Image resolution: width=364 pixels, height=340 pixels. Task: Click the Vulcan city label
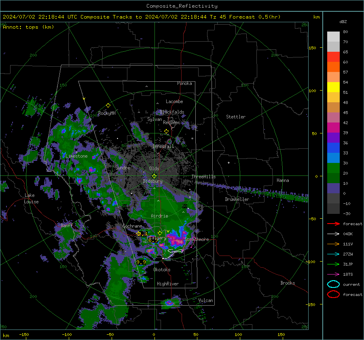point(205,300)
